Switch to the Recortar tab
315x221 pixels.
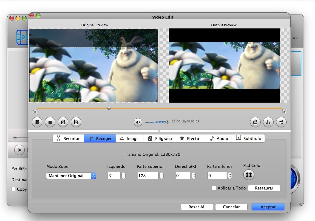pyautogui.click(x=68, y=138)
